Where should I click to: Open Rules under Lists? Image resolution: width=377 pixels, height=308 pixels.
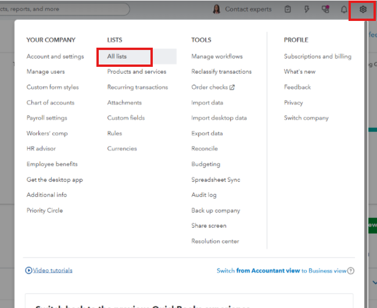click(114, 133)
